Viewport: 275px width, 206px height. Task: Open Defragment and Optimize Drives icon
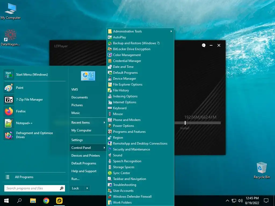[x=9, y=135]
